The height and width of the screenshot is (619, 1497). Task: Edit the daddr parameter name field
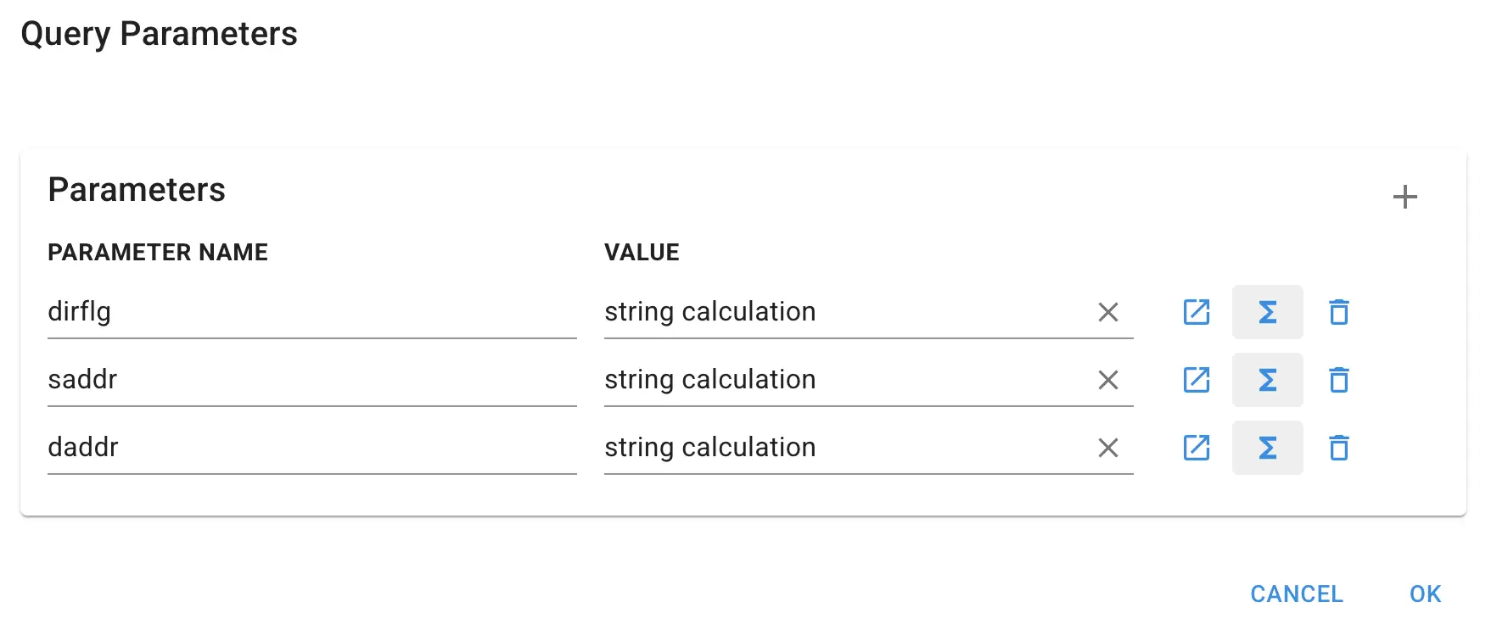tap(255, 448)
